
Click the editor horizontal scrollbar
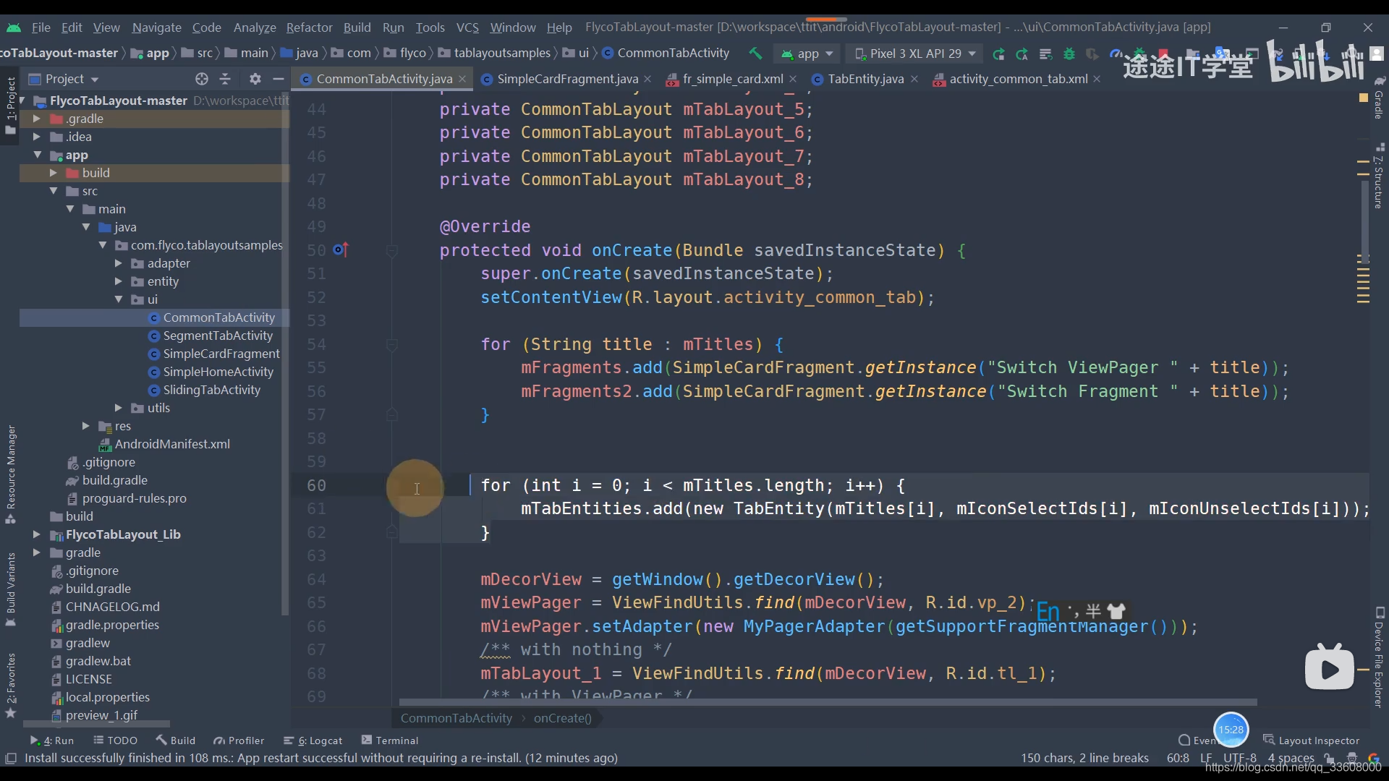[828, 702]
